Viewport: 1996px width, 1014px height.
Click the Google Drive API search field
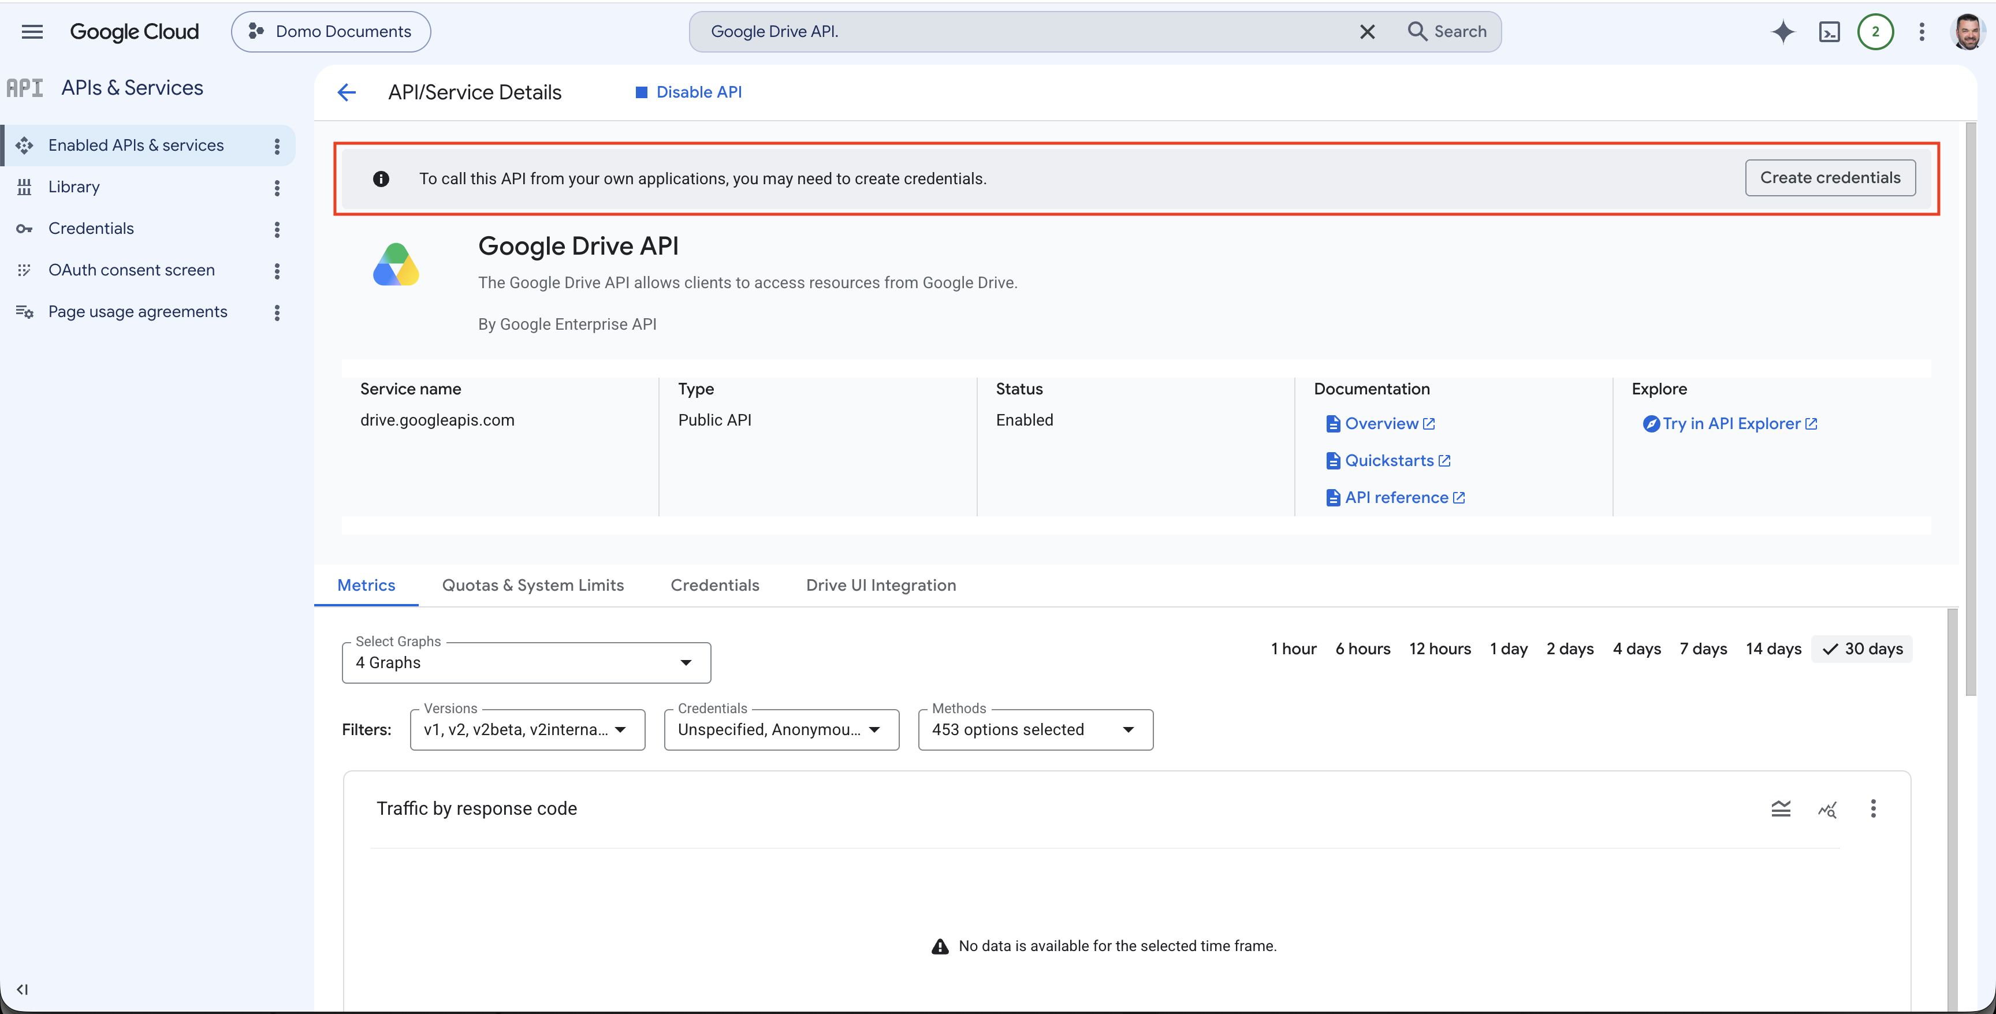click(x=1023, y=32)
